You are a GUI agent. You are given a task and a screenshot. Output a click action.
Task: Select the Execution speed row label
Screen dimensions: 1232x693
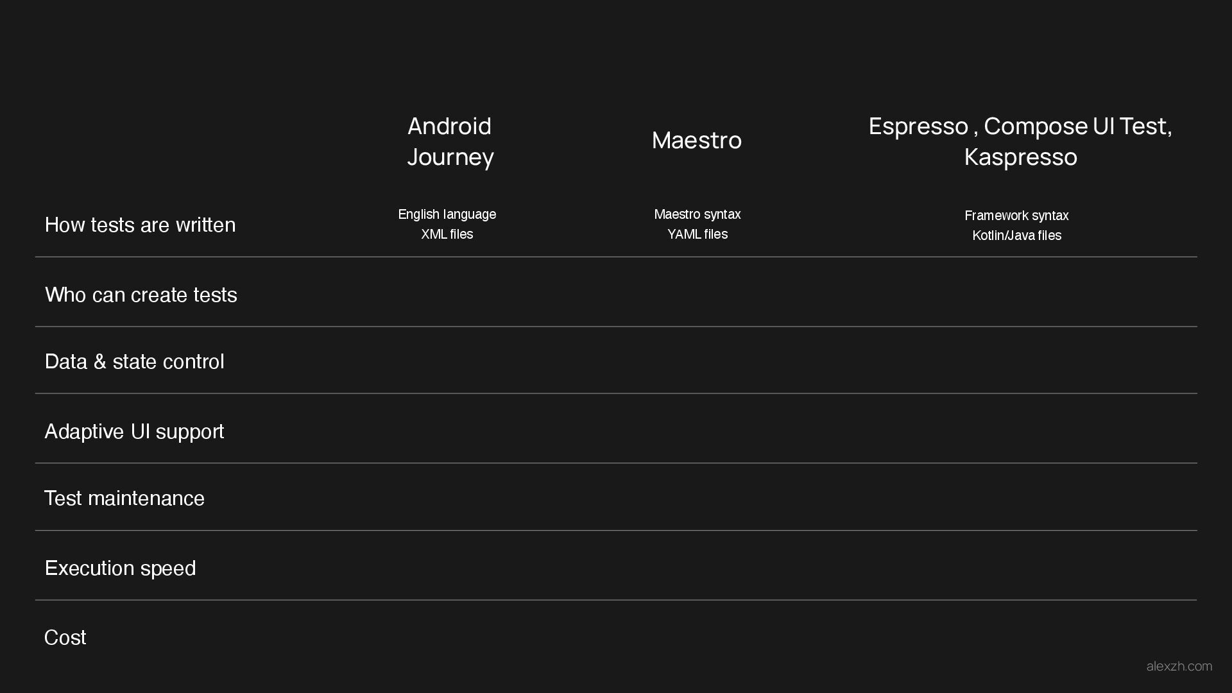point(120,569)
